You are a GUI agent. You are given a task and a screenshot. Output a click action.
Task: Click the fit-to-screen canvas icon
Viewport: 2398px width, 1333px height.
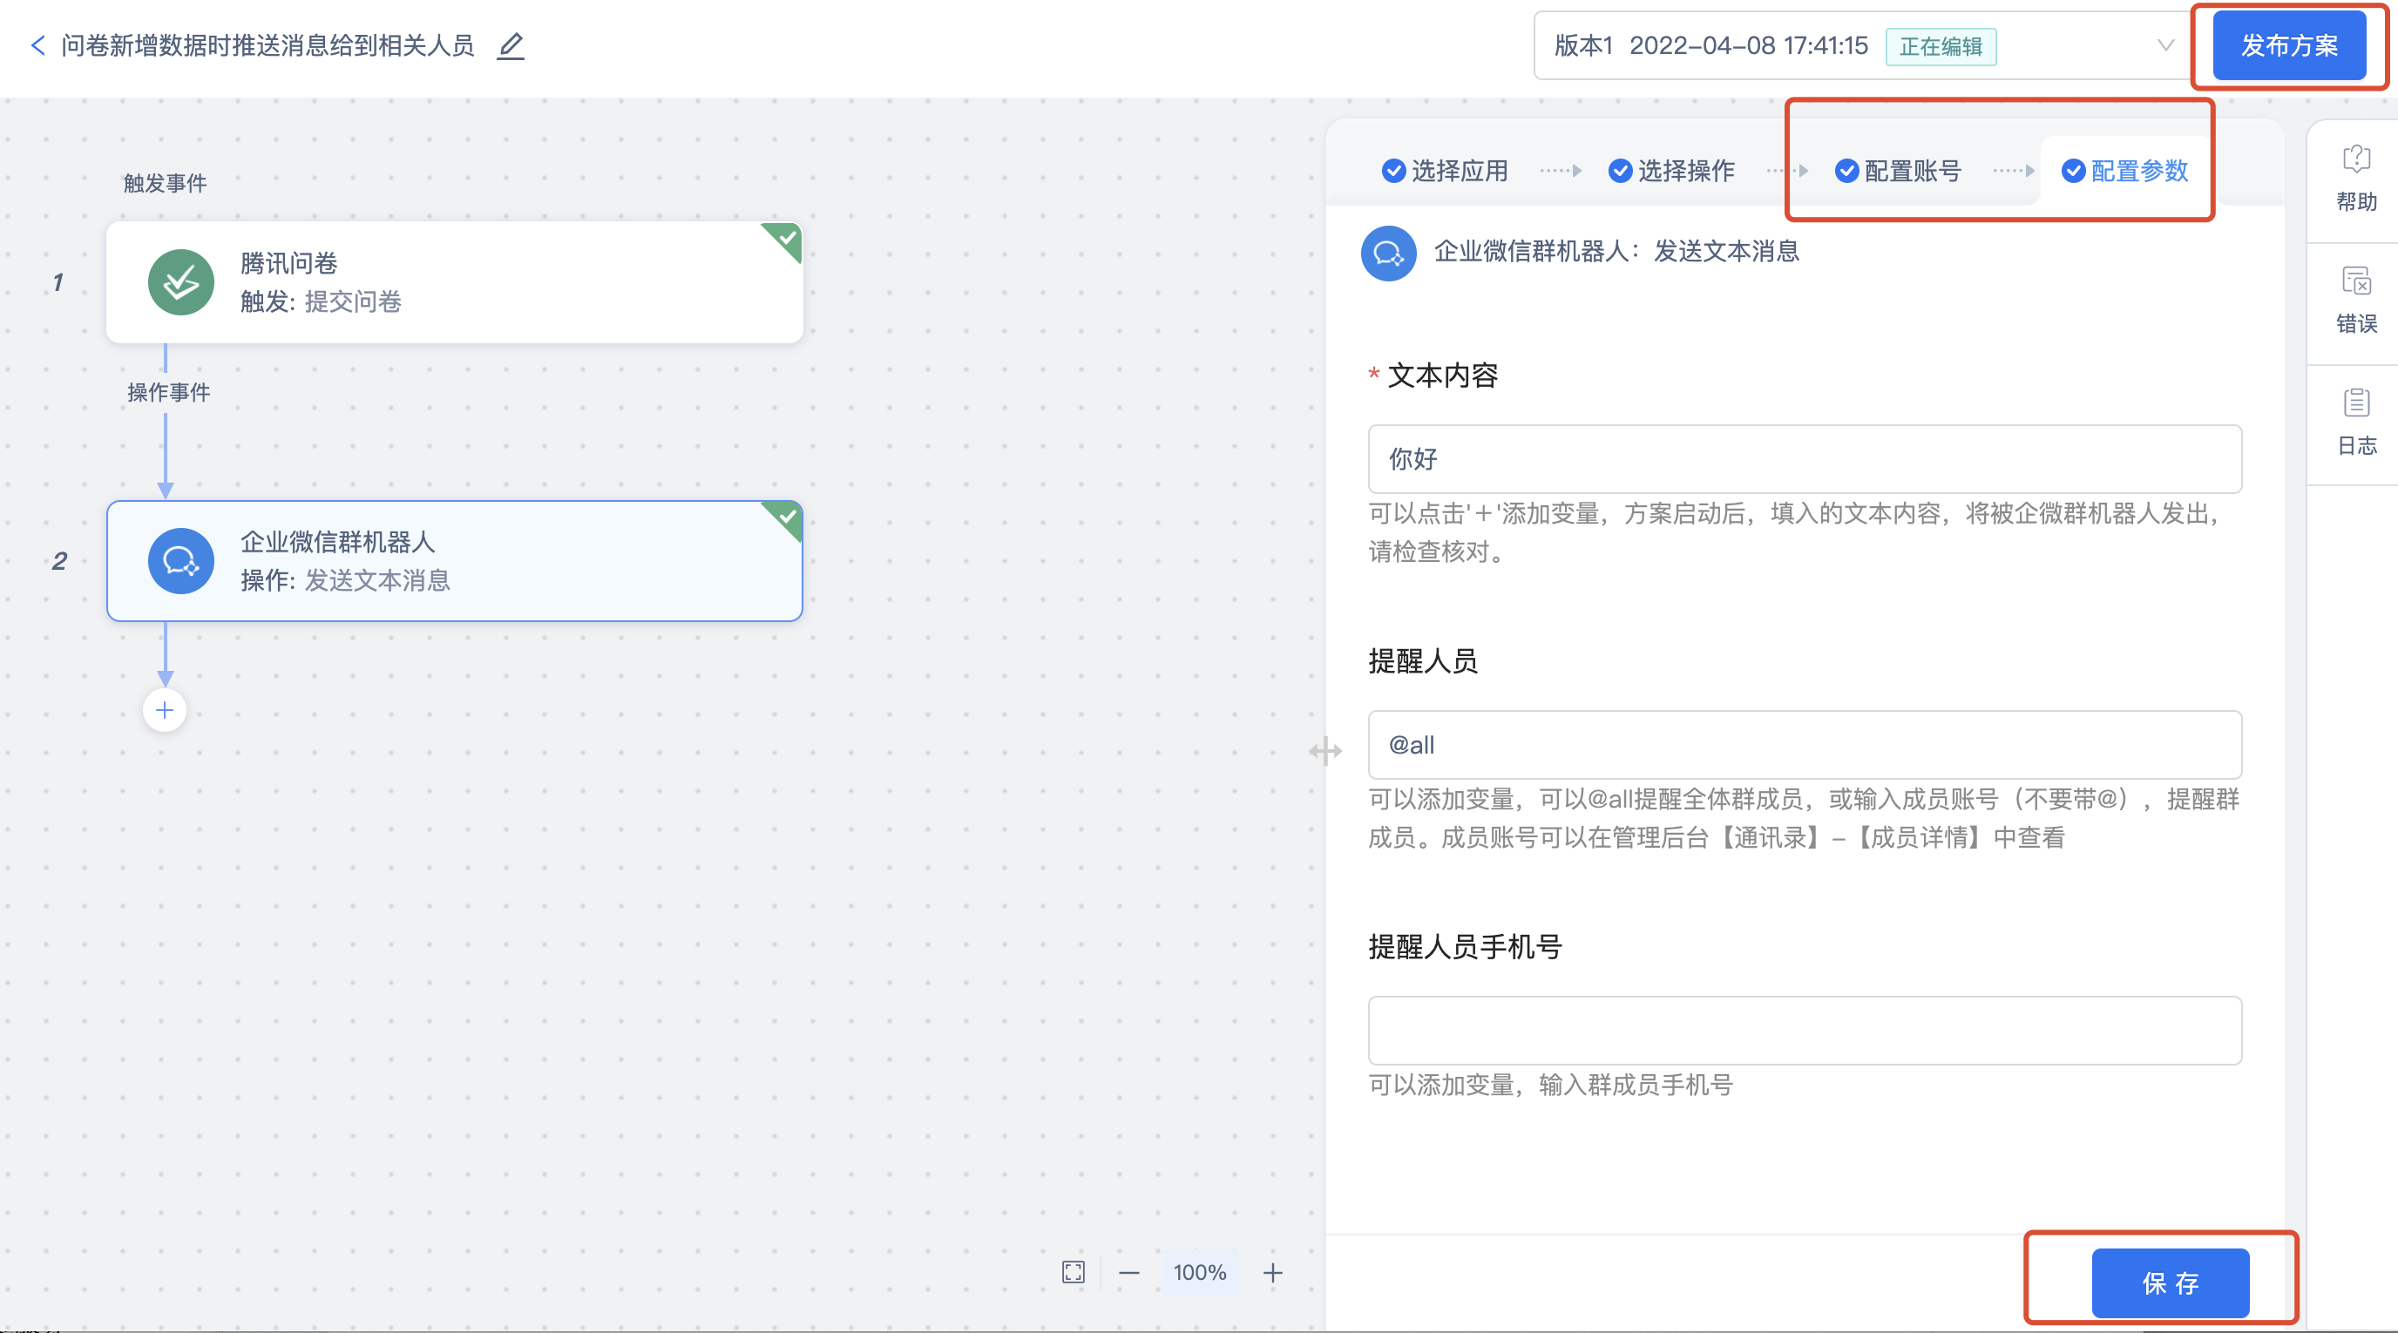(x=1074, y=1273)
